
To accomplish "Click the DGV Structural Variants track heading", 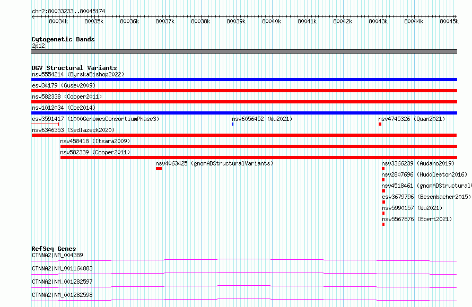I will (74, 68).
